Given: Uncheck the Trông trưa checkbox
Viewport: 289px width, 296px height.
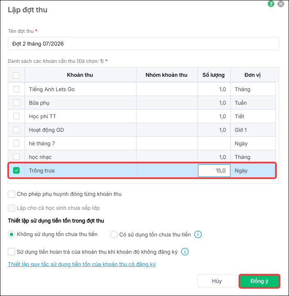Looking at the screenshot, I should [16, 170].
